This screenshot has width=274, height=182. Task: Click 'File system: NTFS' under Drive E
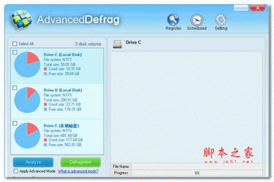click(x=58, y=131)
